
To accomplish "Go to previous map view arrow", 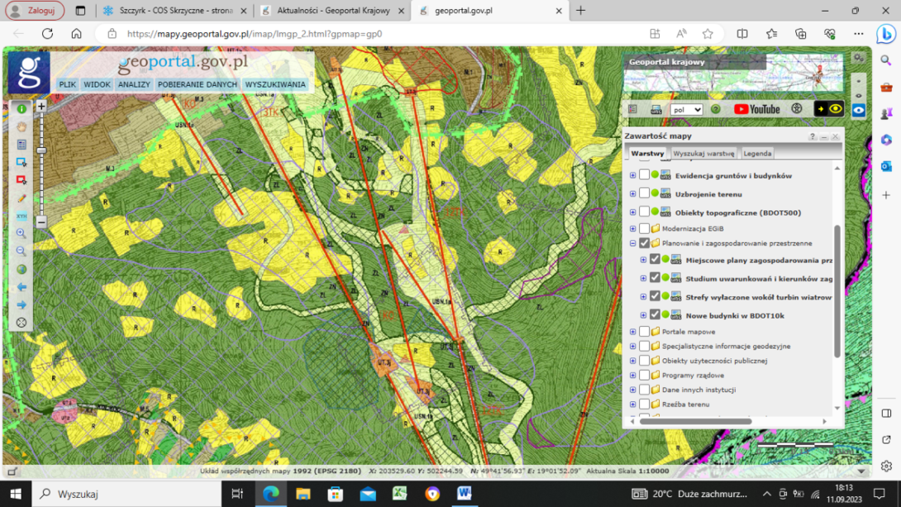I will click(x=21, y=287).
